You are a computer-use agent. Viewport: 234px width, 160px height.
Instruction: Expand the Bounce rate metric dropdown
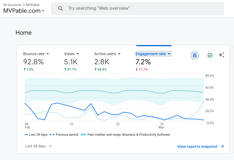[x=36, y=54]
